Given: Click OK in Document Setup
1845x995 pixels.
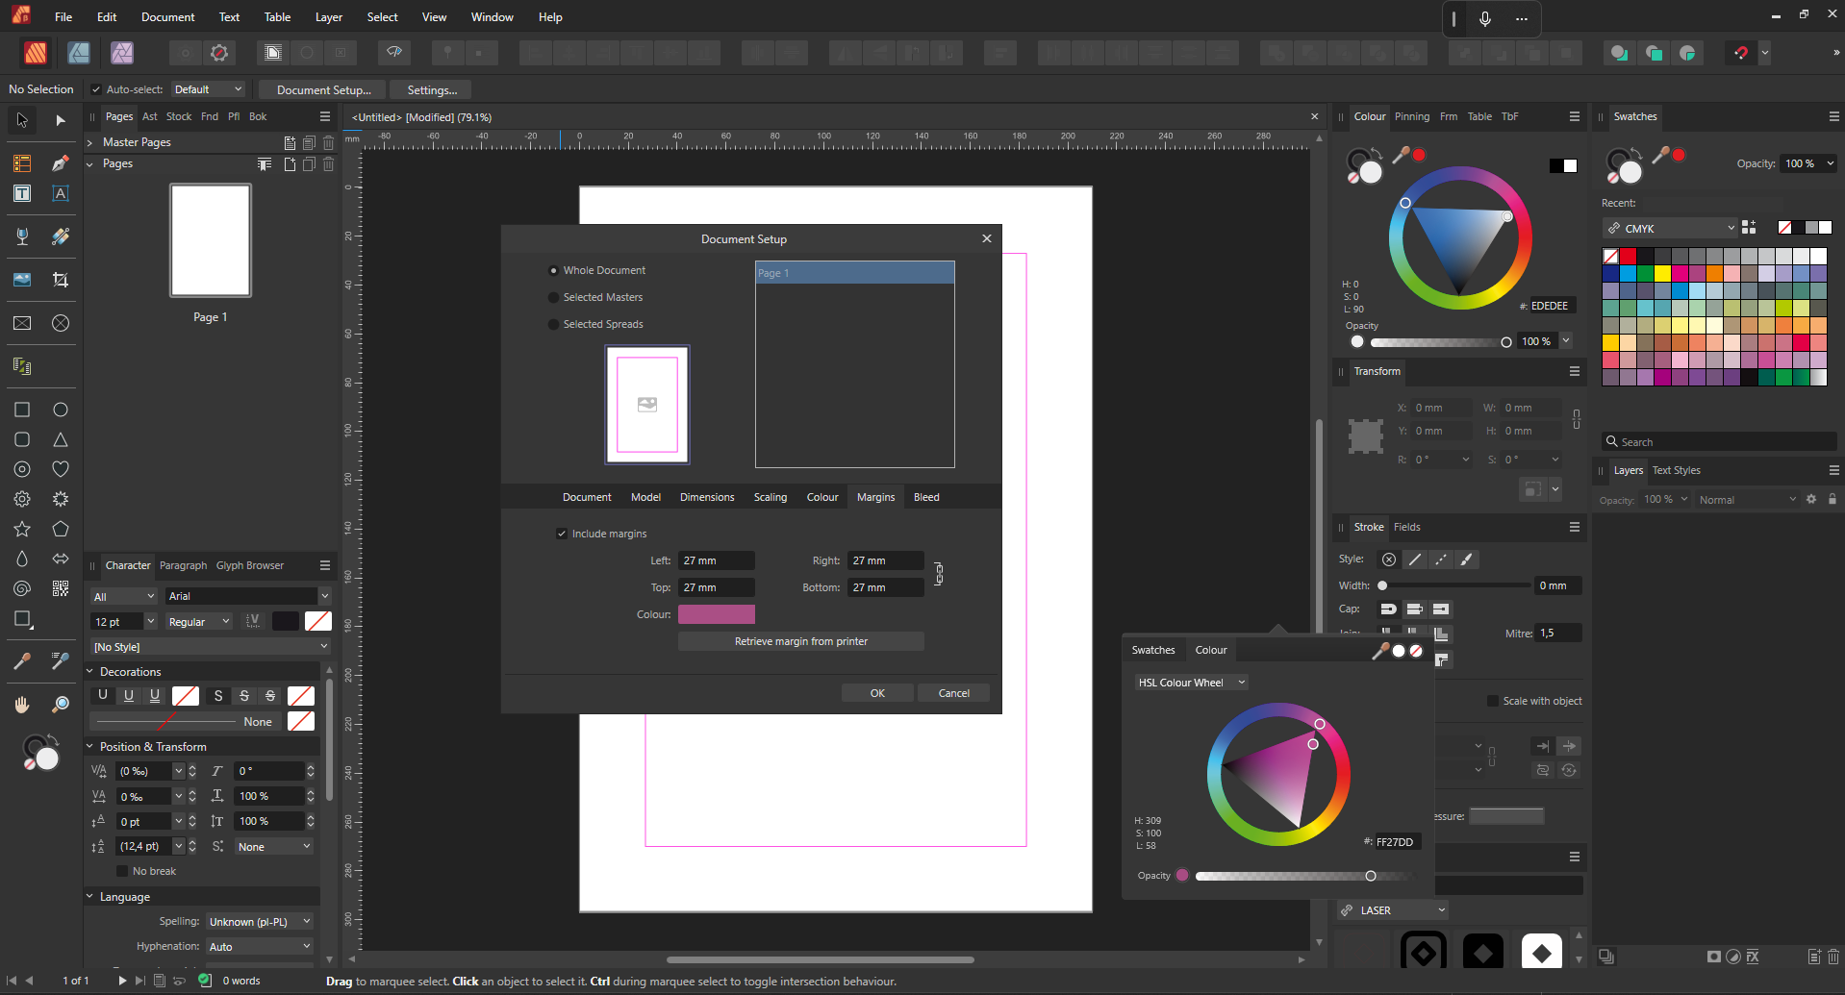Looking at the screenshot, I should tap(877, 693).
